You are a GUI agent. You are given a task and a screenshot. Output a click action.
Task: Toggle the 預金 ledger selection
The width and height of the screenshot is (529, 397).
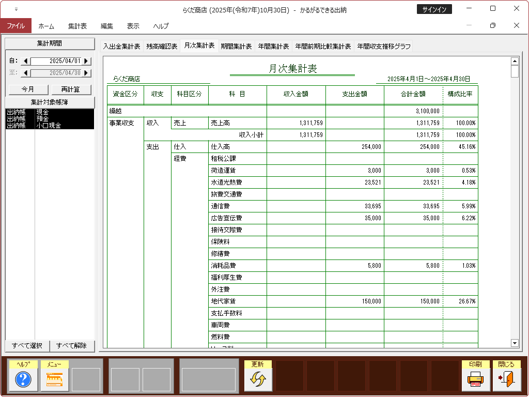pyautogui.click(x=50, y=118)
